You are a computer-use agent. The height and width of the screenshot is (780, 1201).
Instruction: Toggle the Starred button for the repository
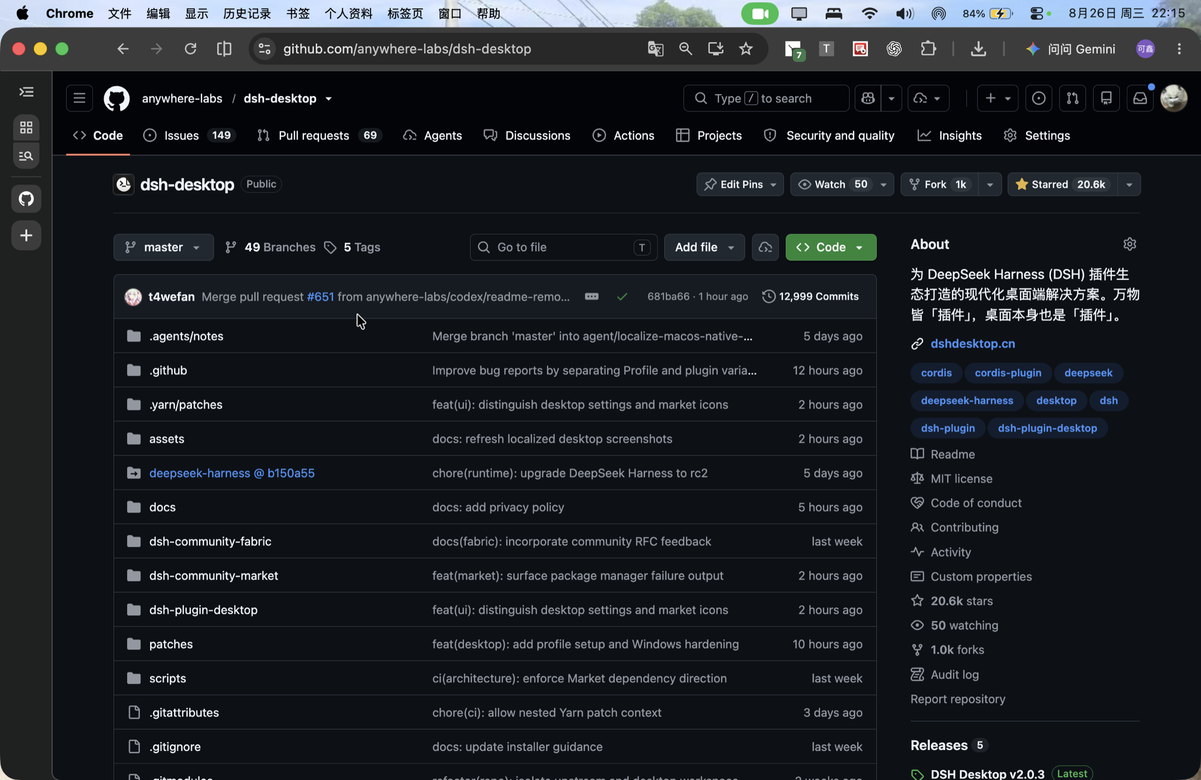point(1062,184)
